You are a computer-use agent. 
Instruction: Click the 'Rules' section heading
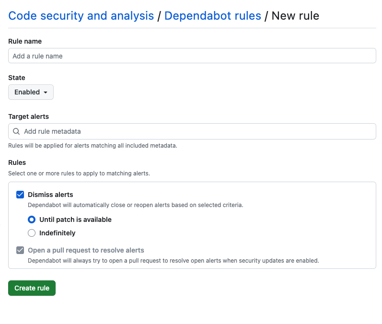coord(17,162)
